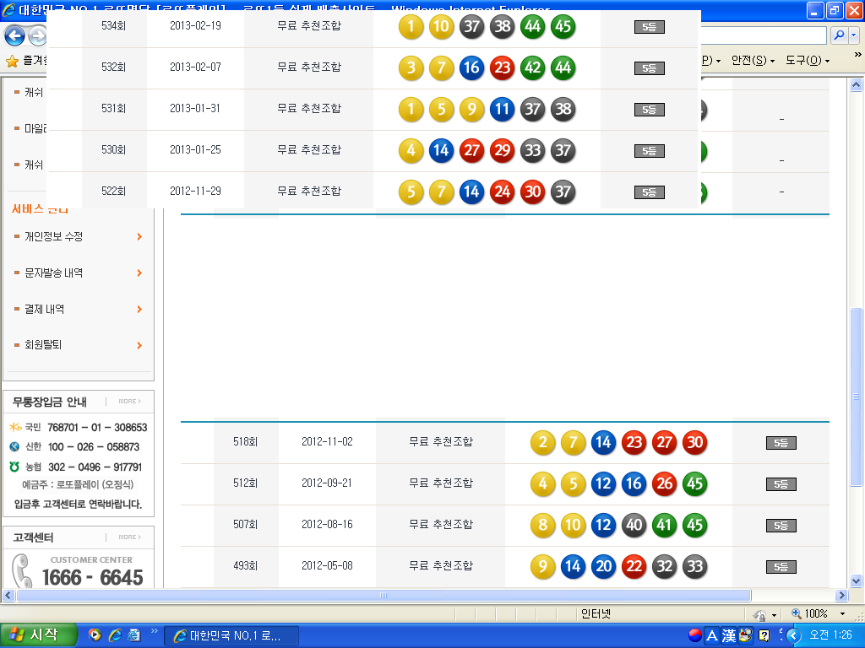Click red ball number 22 in 493회 row
This screenshot has height=648, width=865.
tap(634, 566)
